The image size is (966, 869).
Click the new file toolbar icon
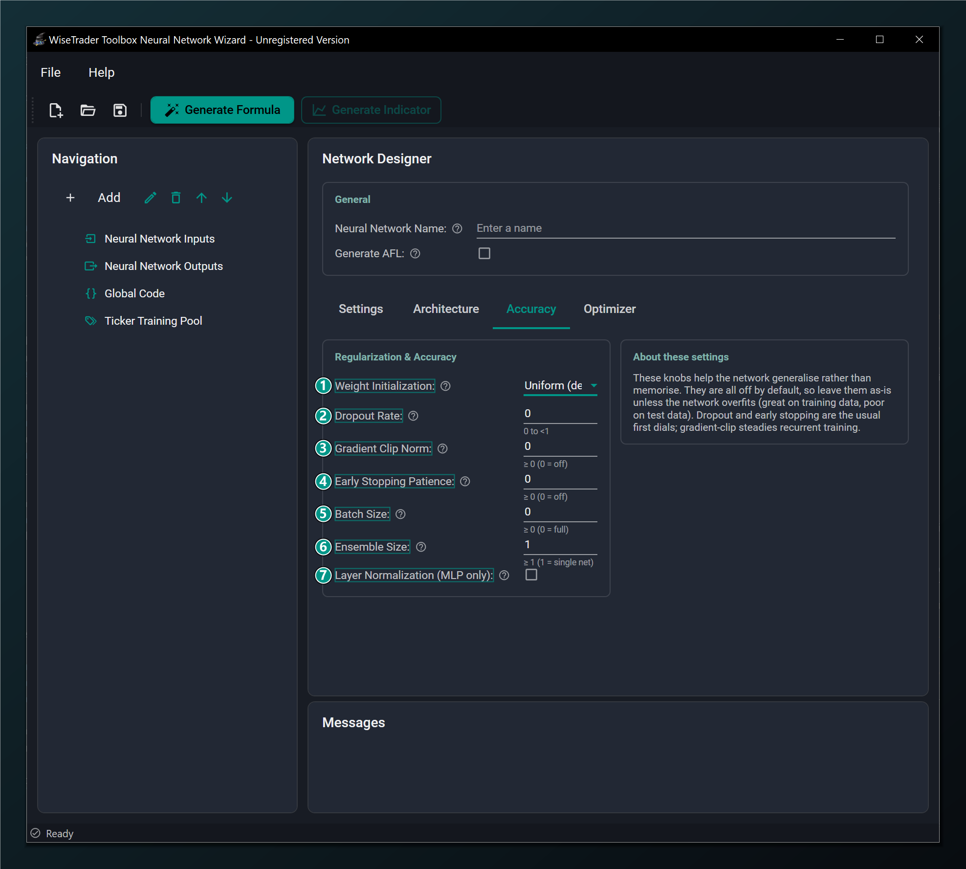click(56, 110)
